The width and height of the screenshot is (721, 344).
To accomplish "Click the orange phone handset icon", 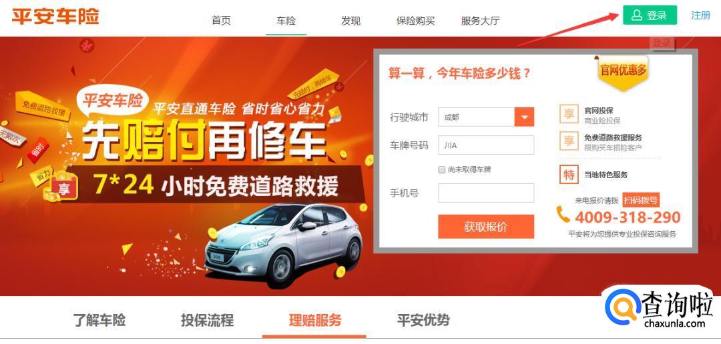I will 563,215.
